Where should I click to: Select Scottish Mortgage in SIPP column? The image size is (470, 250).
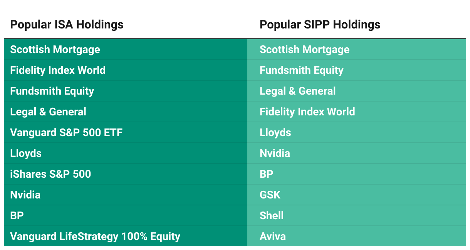click(304, 50)
